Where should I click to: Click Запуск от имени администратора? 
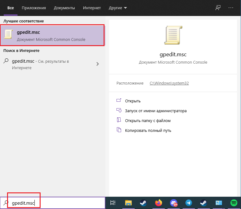[156, 111]
